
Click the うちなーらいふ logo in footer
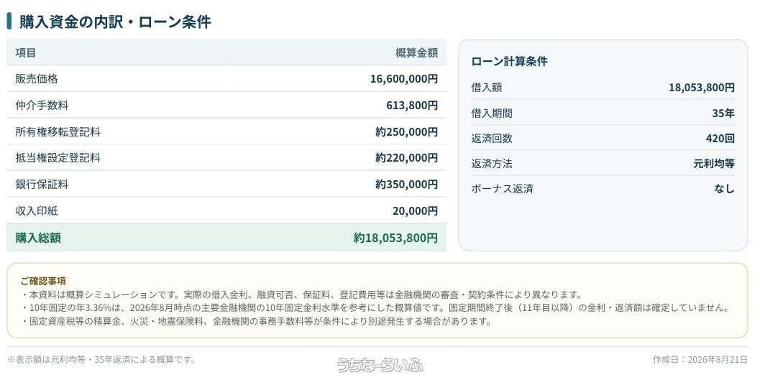pos(380,365)
